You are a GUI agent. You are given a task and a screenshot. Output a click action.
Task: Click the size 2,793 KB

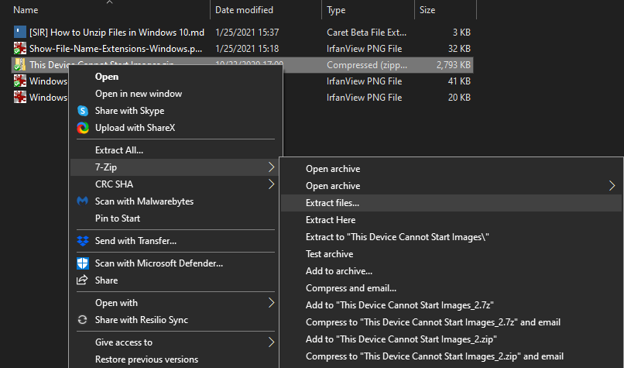pos(453,65)
